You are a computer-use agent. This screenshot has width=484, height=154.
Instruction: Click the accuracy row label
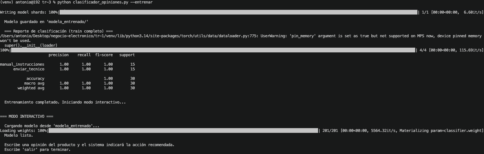[x=35, y=79]
